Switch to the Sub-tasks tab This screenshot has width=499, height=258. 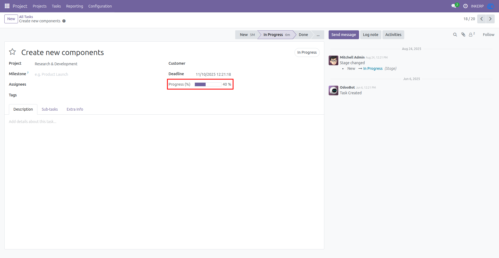coord(50,109)
